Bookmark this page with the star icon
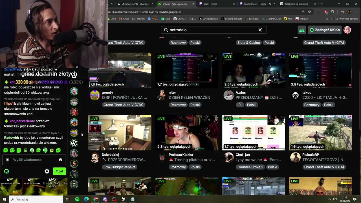Image resolution: width=361 pixels, height=203 pixels. (309, 12)
